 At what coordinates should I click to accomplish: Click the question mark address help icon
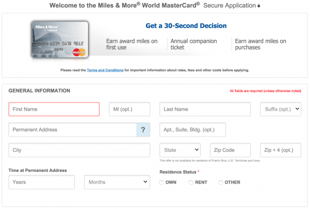tap(143, 130)
